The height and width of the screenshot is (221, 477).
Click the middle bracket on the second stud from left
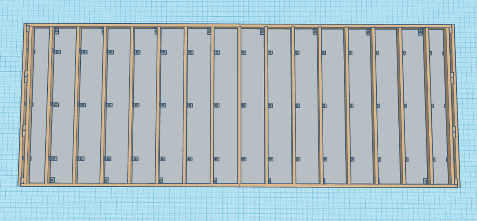(x=55, y=105)
